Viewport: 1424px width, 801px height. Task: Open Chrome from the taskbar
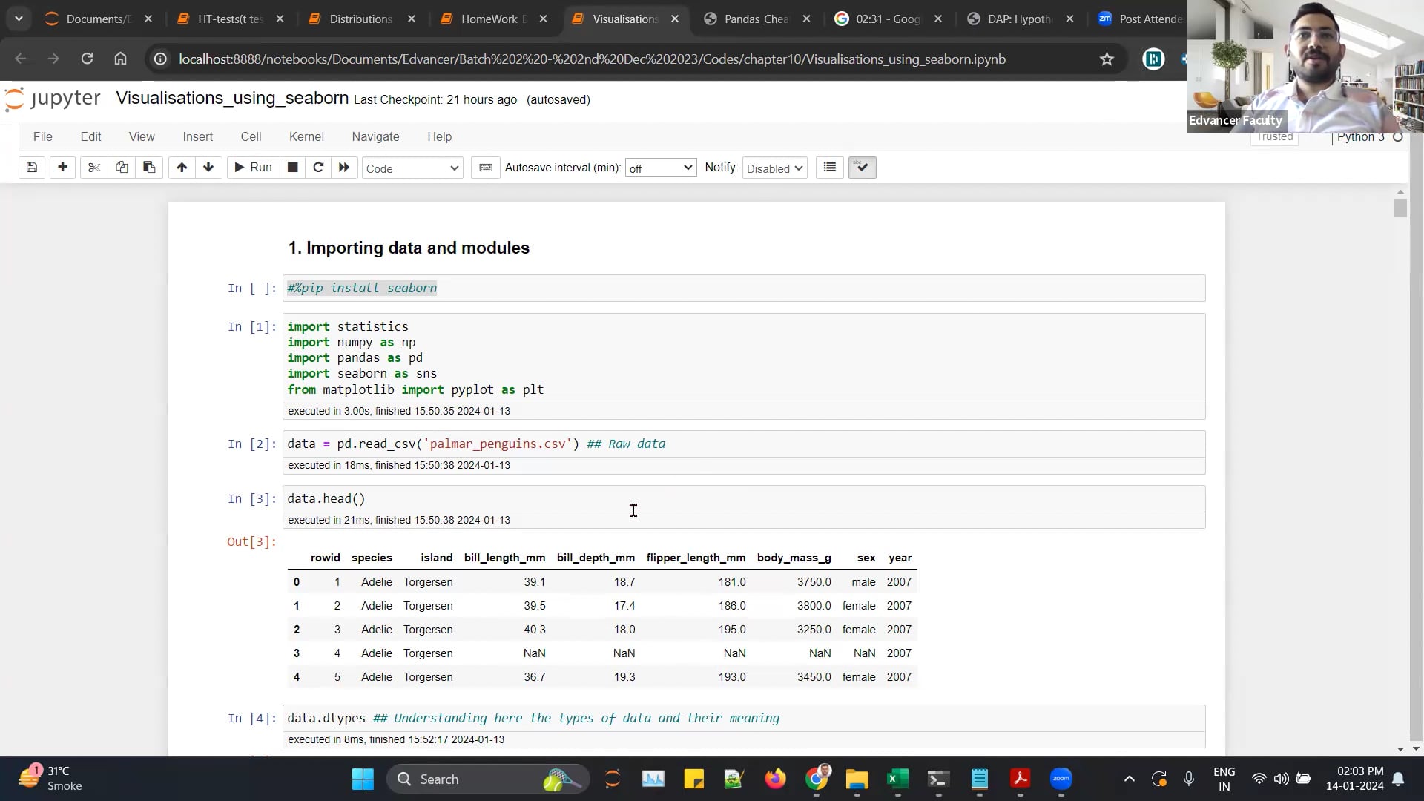[x=817, y=779]
